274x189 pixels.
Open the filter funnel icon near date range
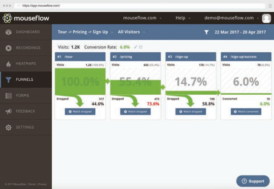point(206,32)
